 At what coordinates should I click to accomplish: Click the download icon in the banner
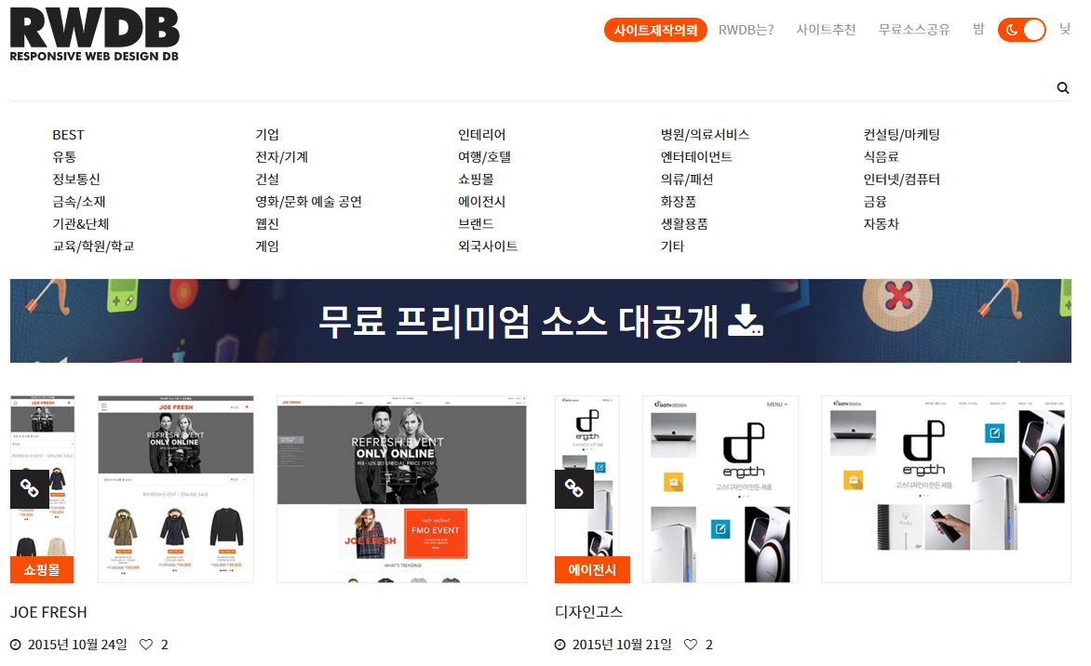tap(746, 321)
